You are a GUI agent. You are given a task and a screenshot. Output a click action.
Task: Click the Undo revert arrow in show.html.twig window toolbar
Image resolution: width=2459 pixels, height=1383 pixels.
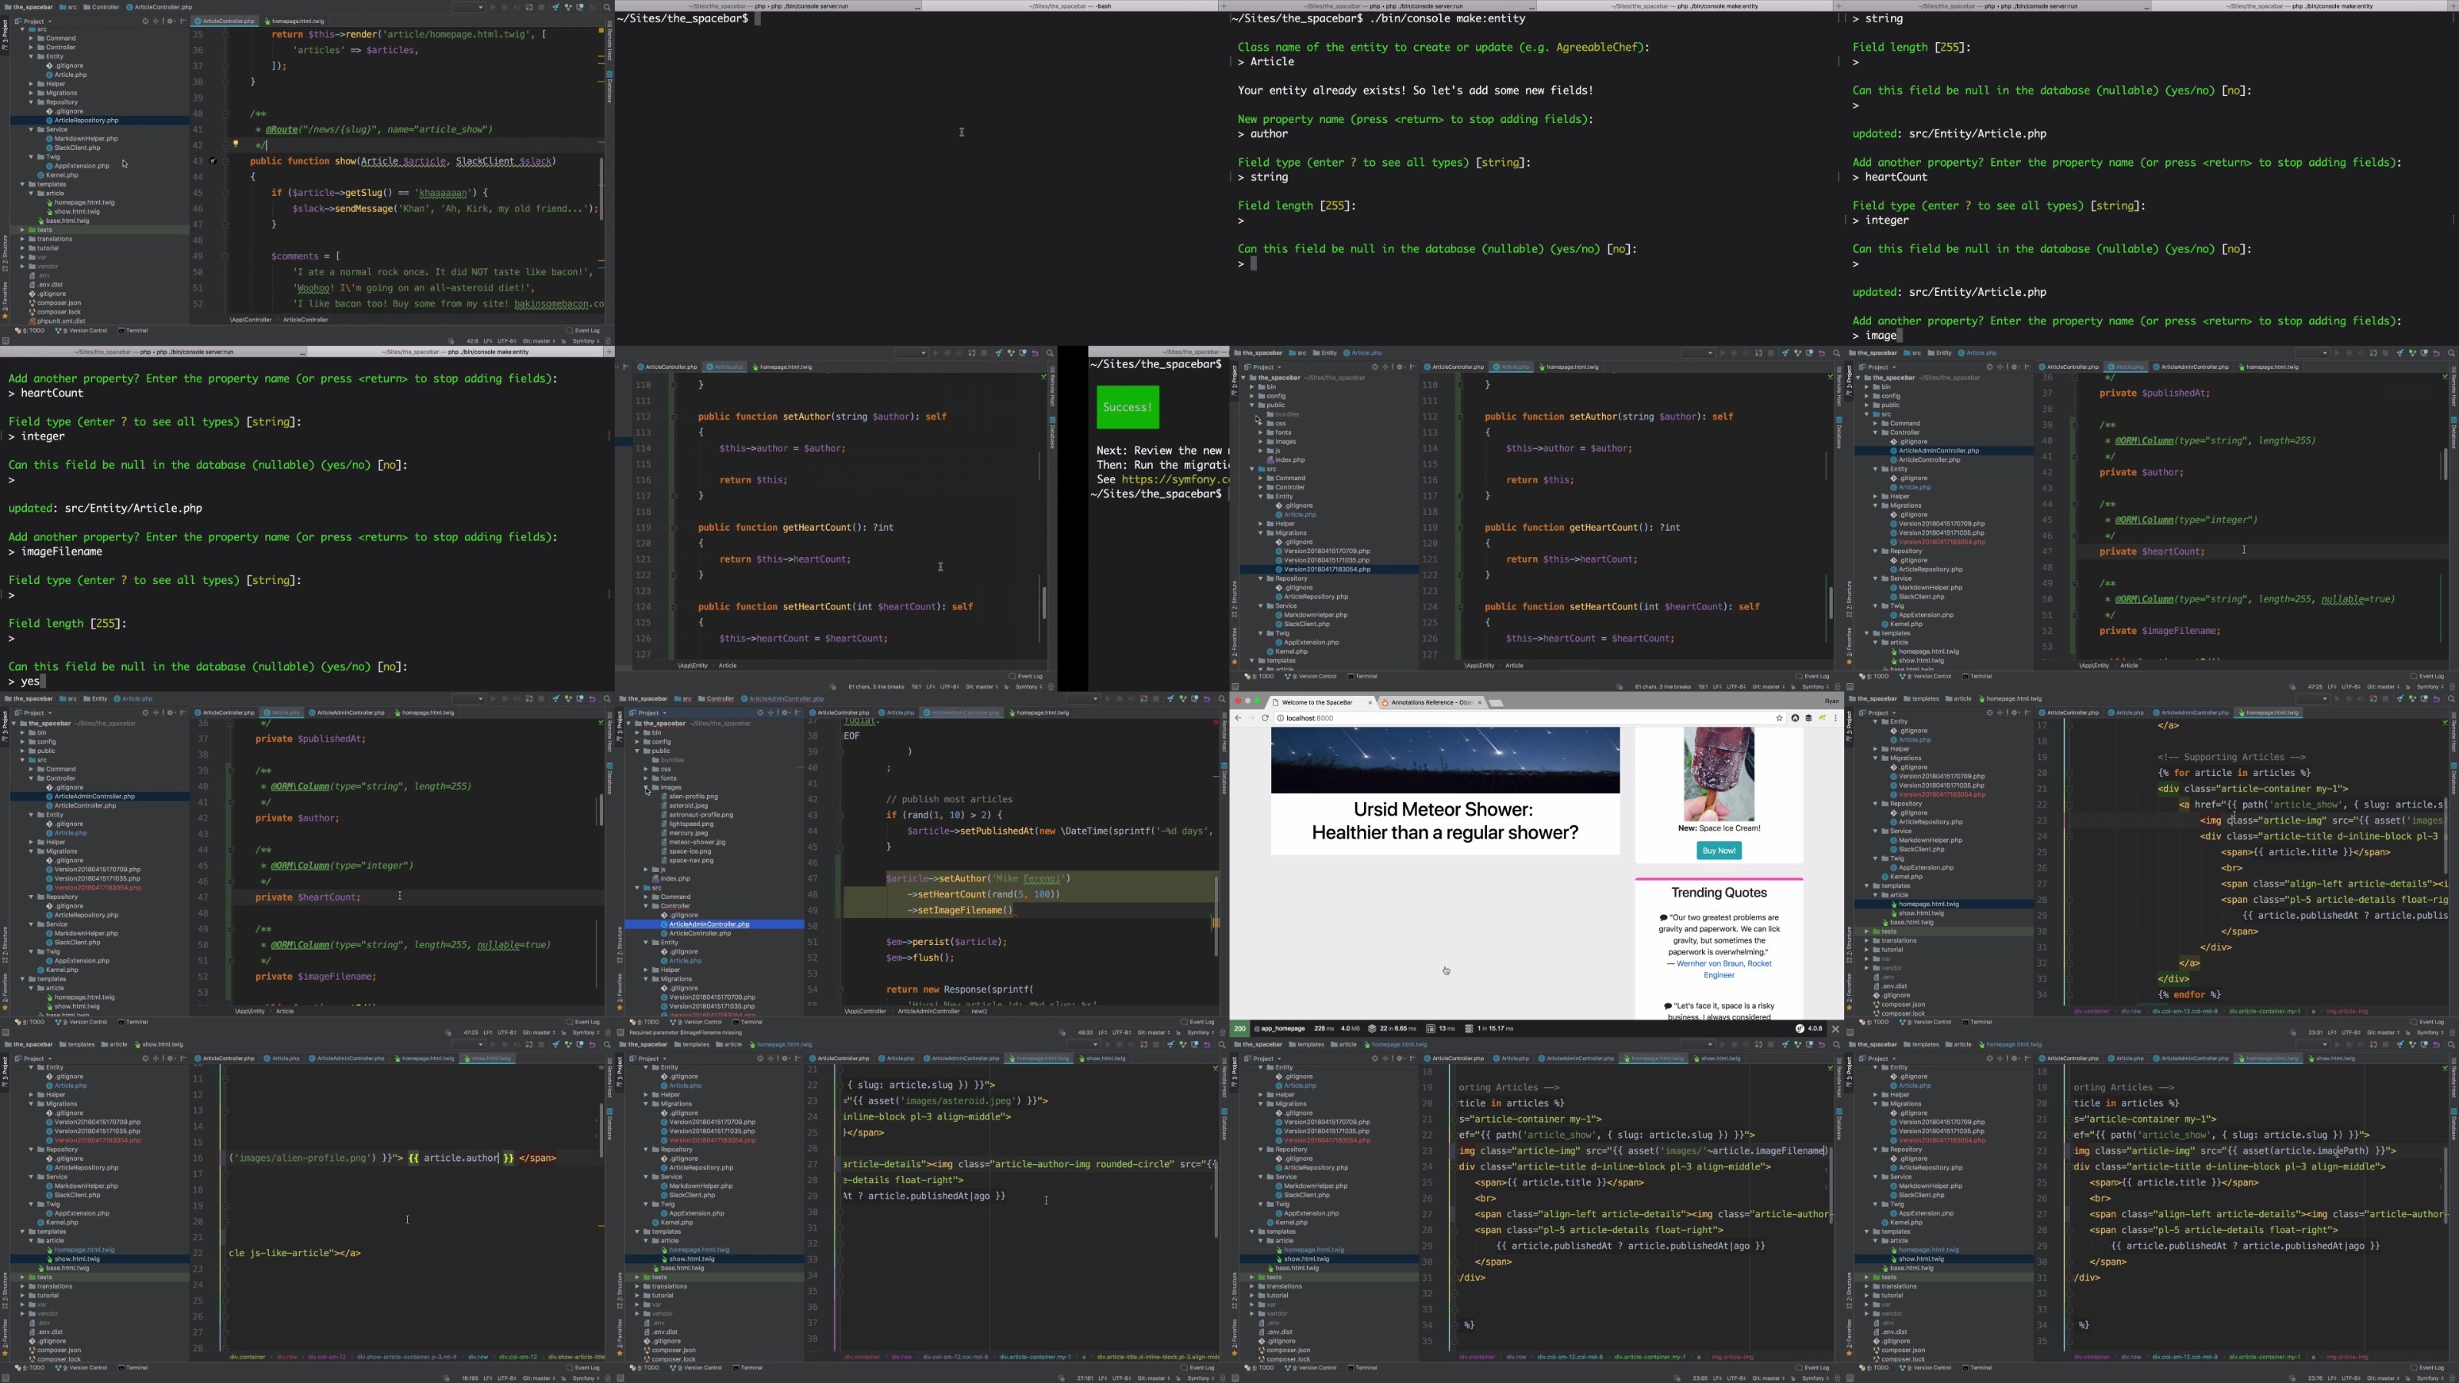click(592, 1045)
